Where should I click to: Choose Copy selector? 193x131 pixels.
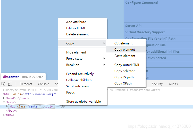coord(126,71)
